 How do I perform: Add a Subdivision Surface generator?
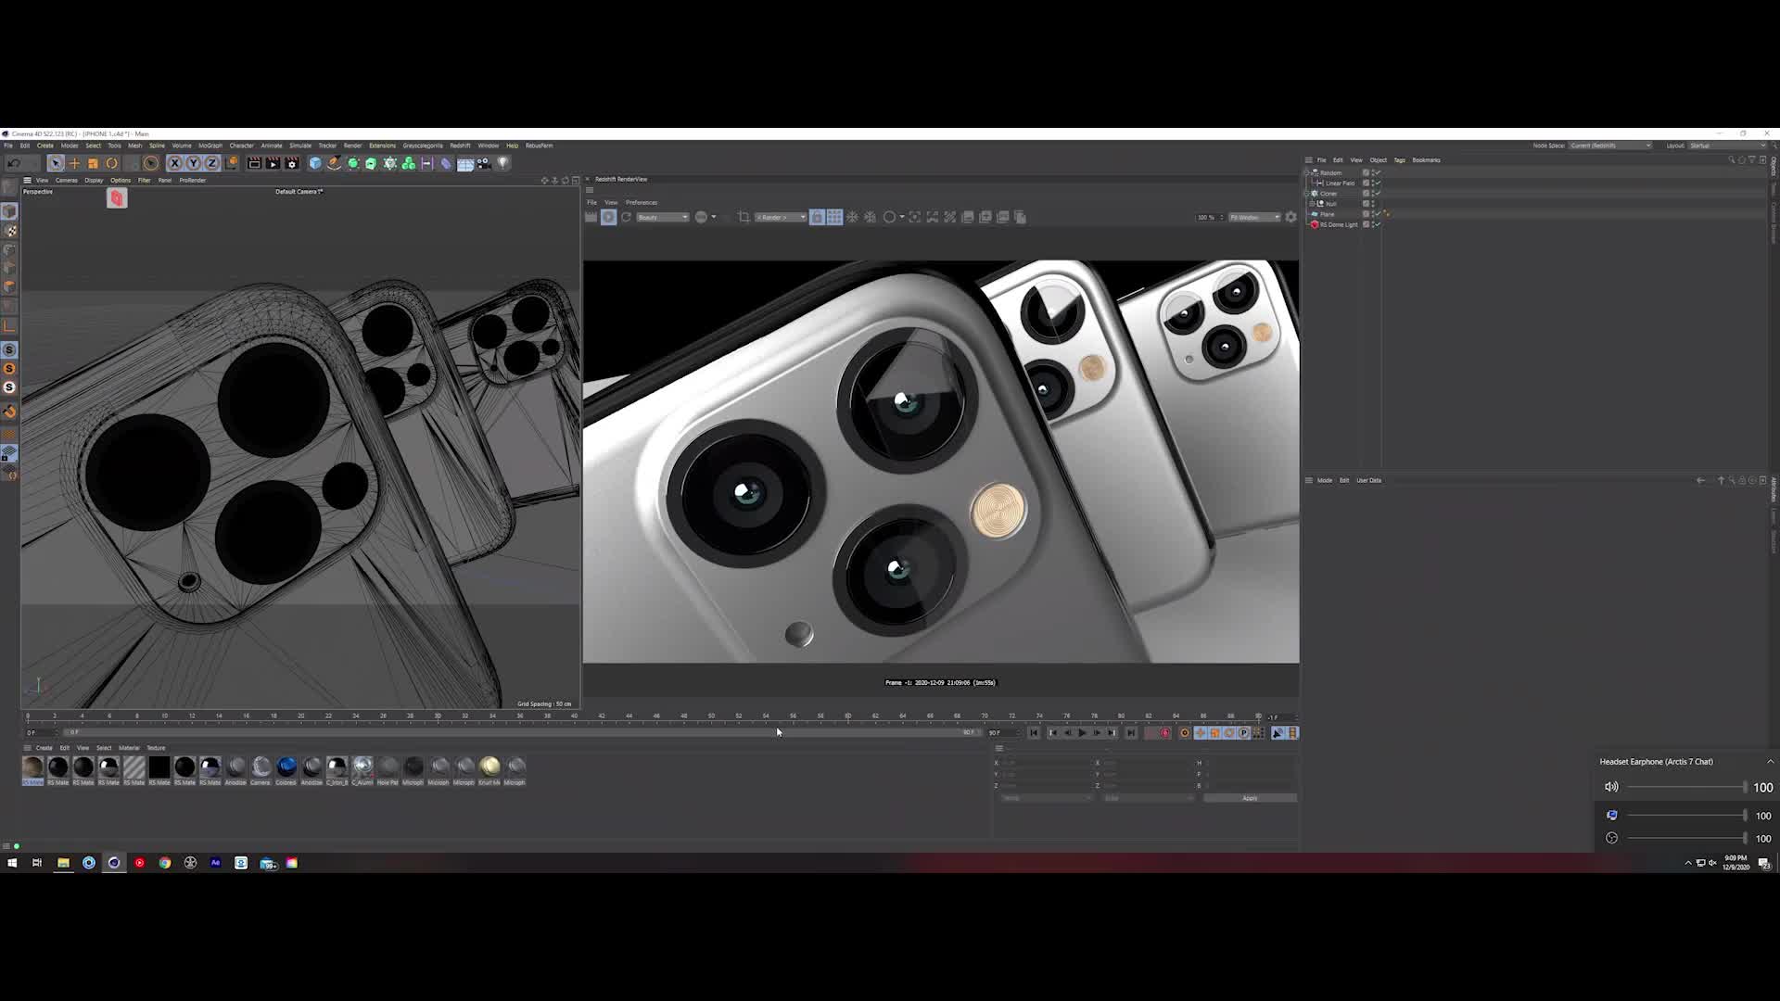tap(352, 163)
